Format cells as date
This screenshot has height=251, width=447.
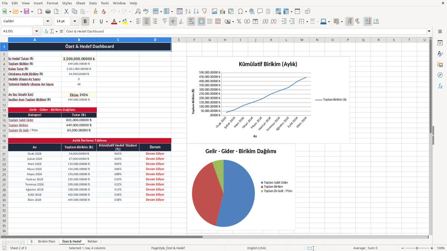255,22
